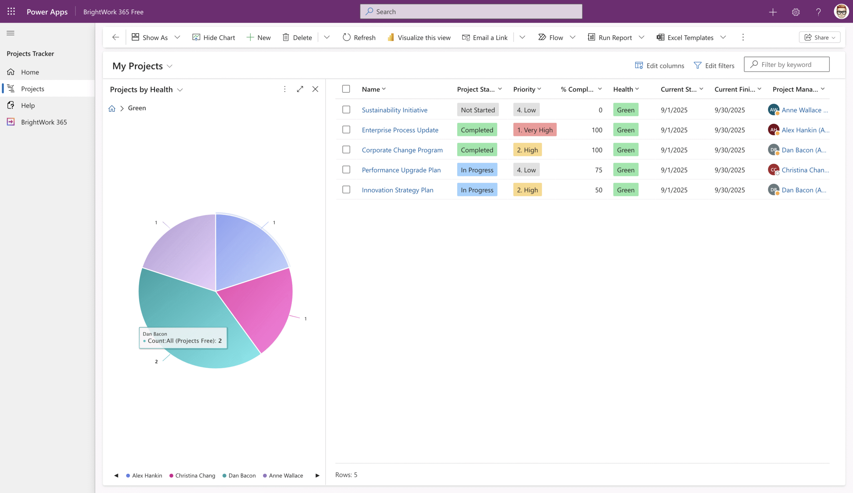Open the Edit filters funnel icon

(697, 65)
